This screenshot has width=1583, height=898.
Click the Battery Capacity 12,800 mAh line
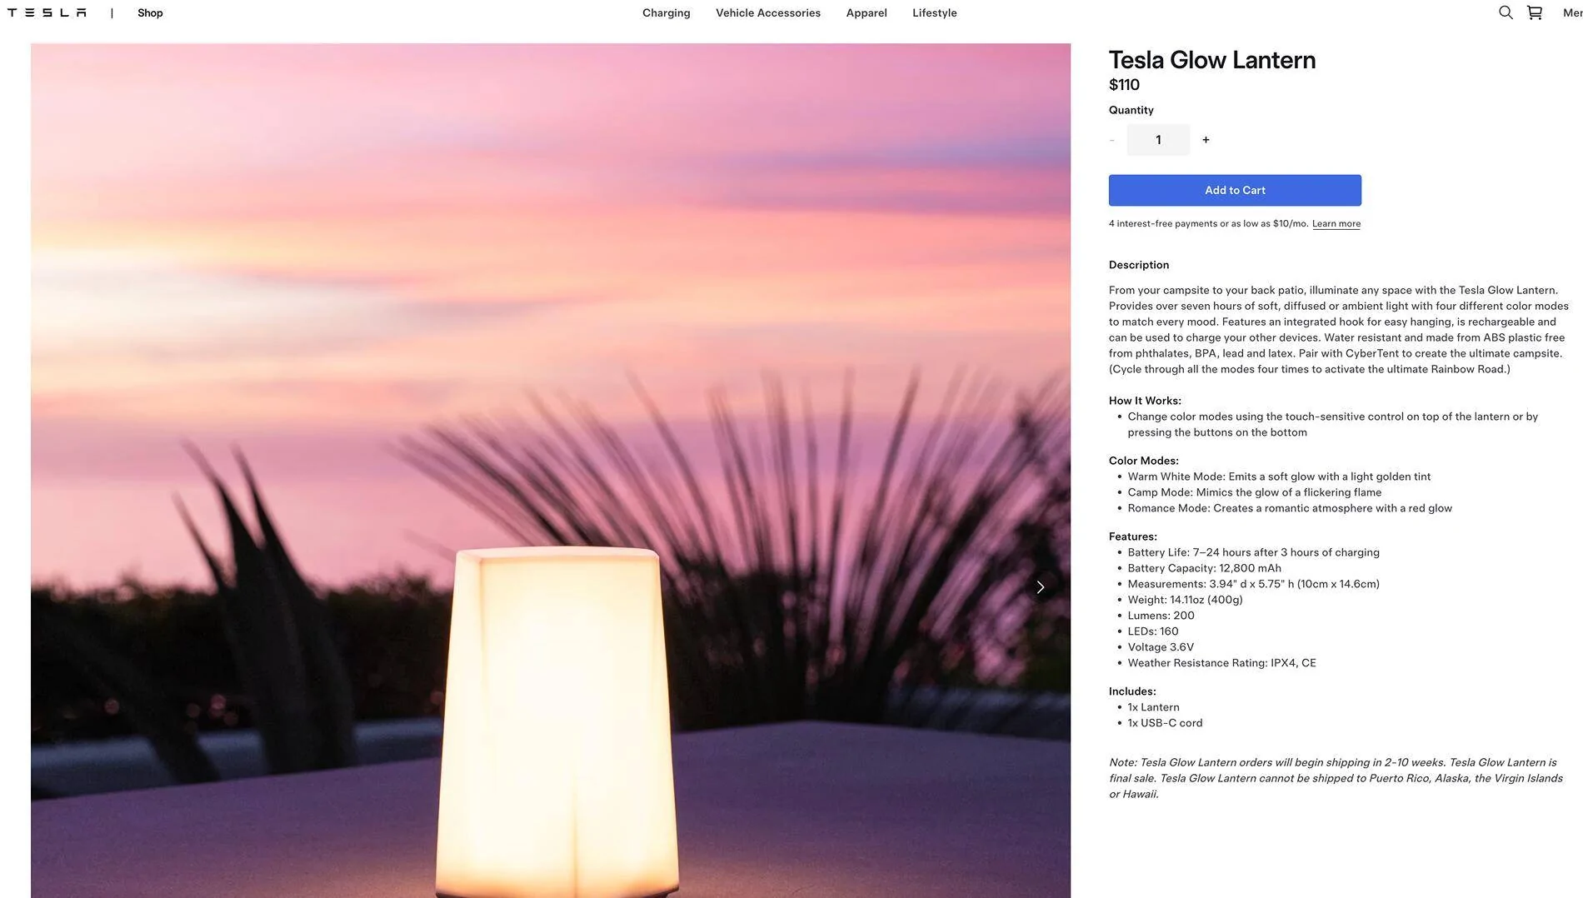click(x=1205, y=568)
